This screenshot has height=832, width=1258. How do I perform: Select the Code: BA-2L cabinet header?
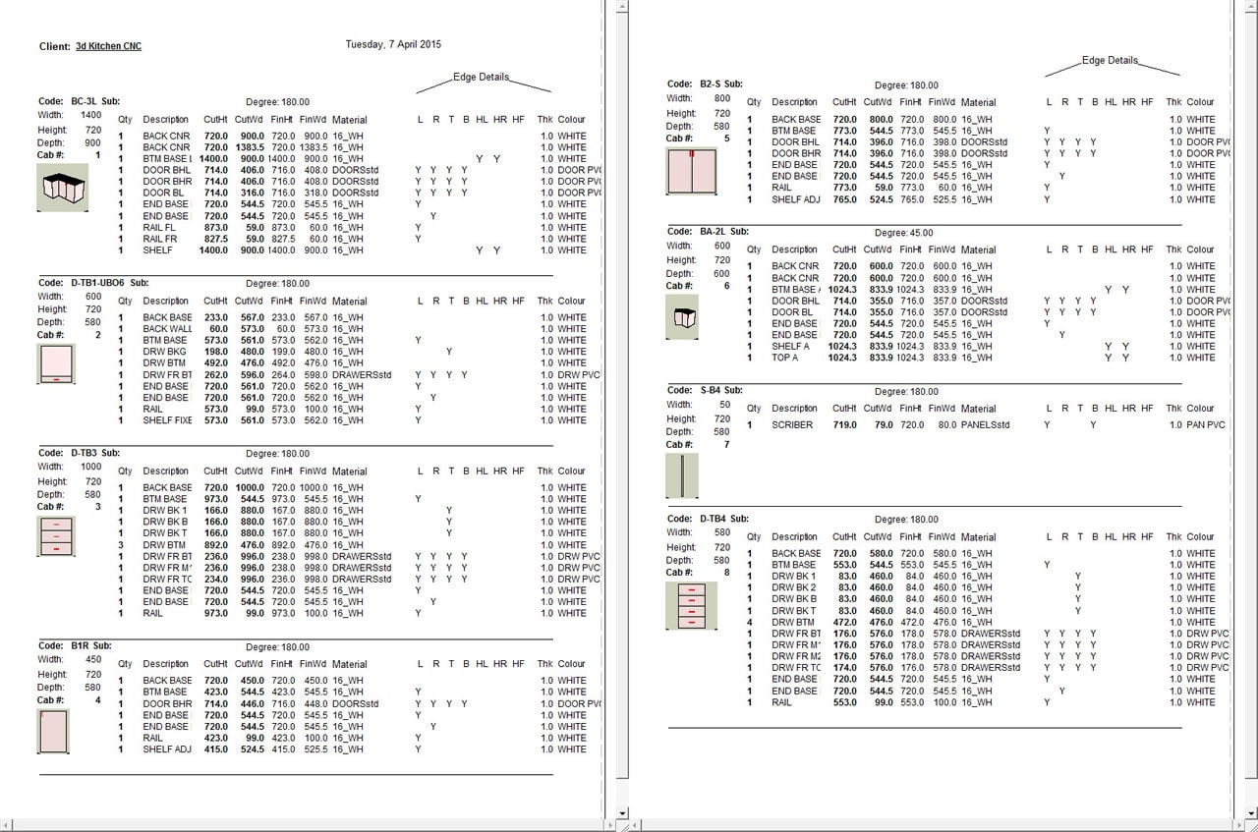pyautogui.click(x=708, y=232)
